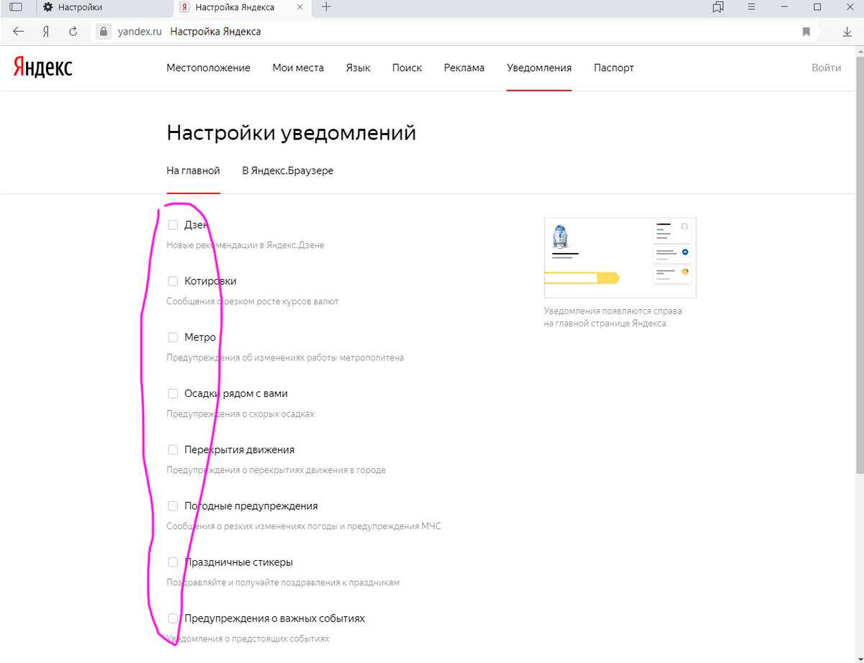Select the Уведомления section
864x663 pixels.
click(539, 68)
